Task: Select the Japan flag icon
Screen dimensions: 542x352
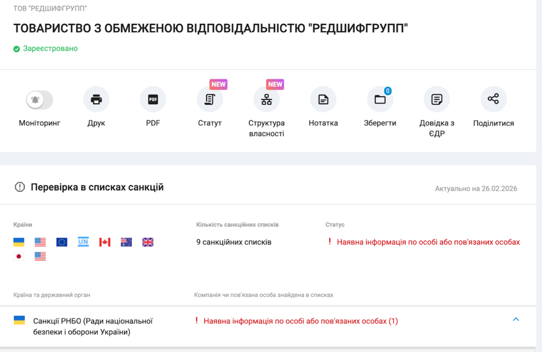Action: tap(19, 257)
